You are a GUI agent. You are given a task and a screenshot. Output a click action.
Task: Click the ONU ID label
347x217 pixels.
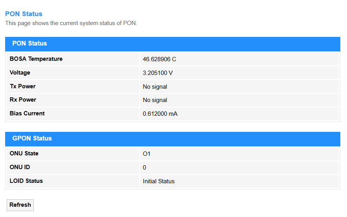(x=20, y=167)
